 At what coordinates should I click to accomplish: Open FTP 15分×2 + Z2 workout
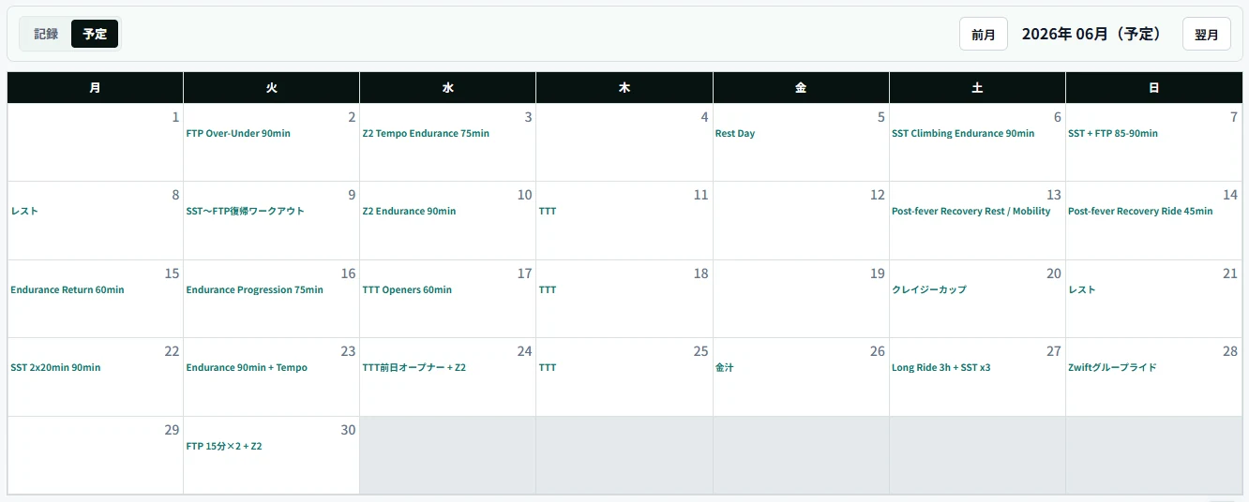(223, 446)
